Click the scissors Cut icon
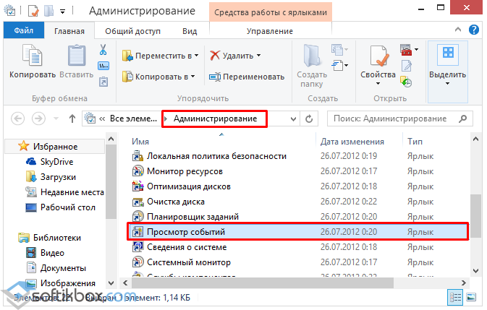This screenshot has width=487, height=310. (x=103, y=51)
